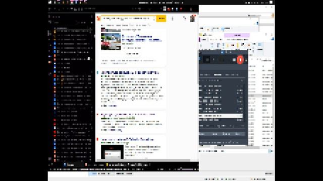Click the user avatar at the search page corner

(x=192, y=19)
